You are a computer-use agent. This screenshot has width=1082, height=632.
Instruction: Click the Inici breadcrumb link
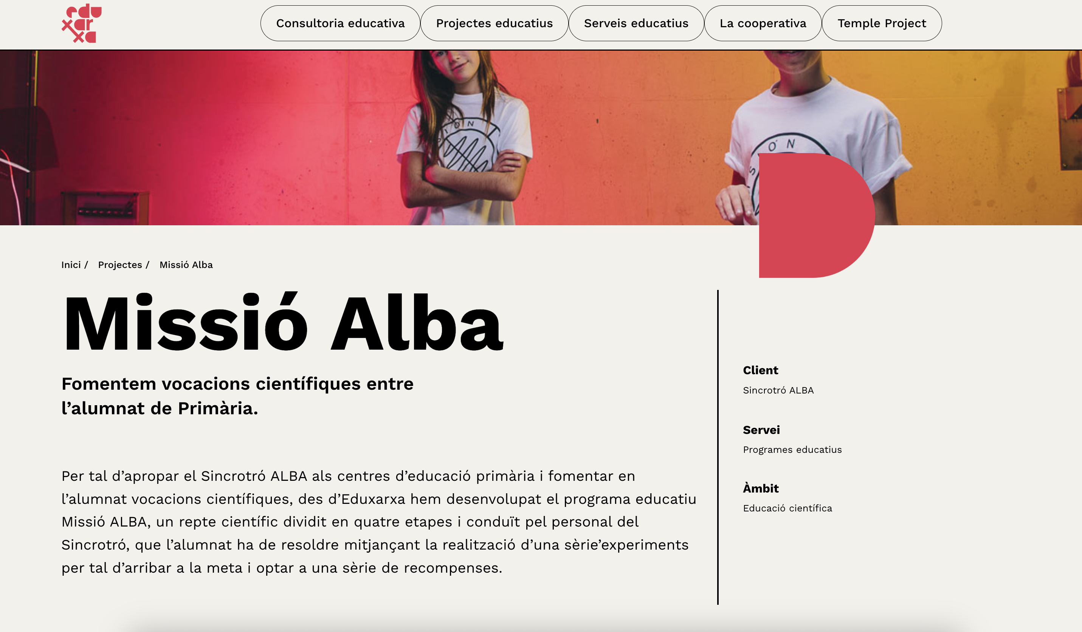click(x=71, y=265)
